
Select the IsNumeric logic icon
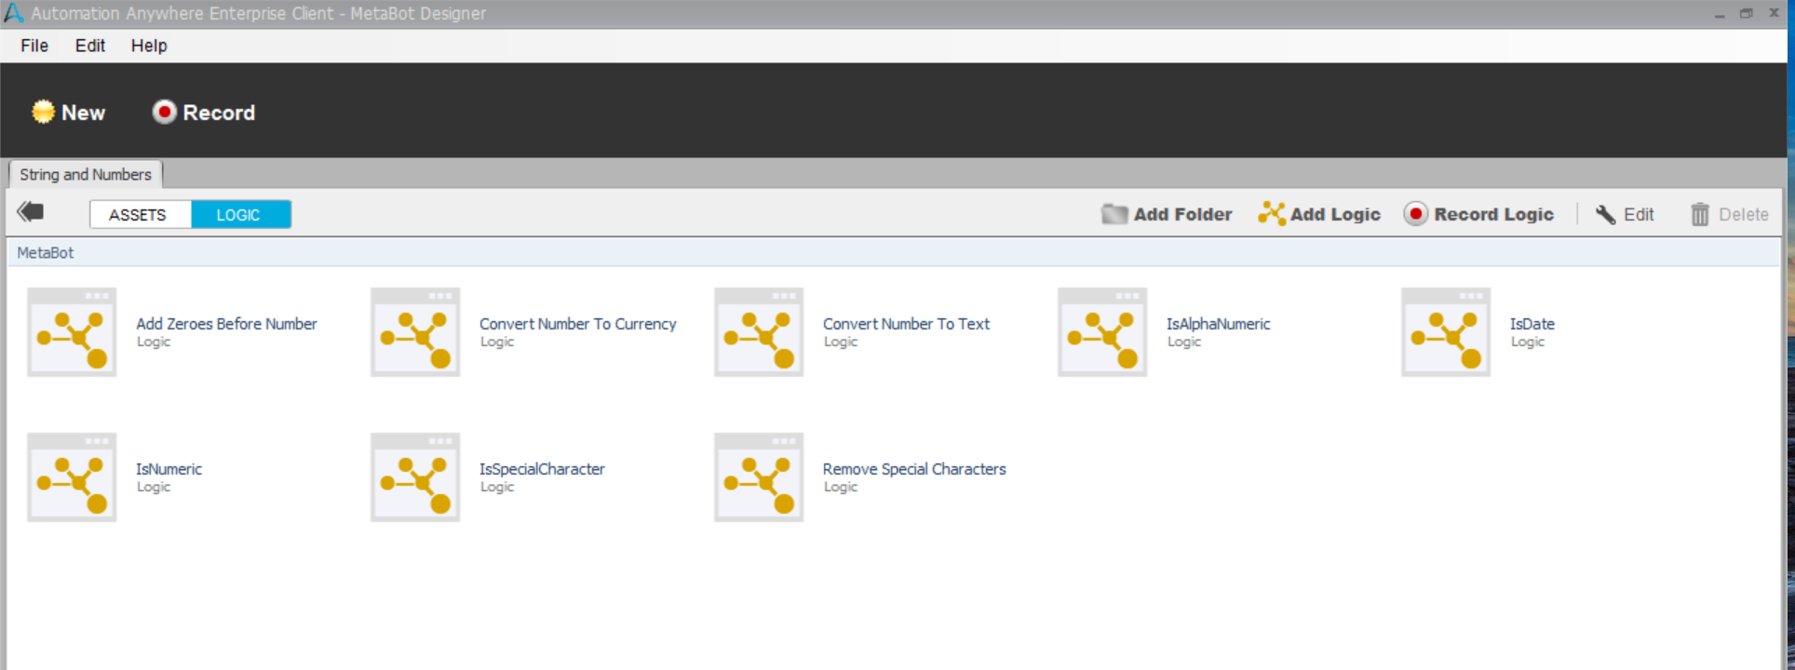click(x=72, y=477)
